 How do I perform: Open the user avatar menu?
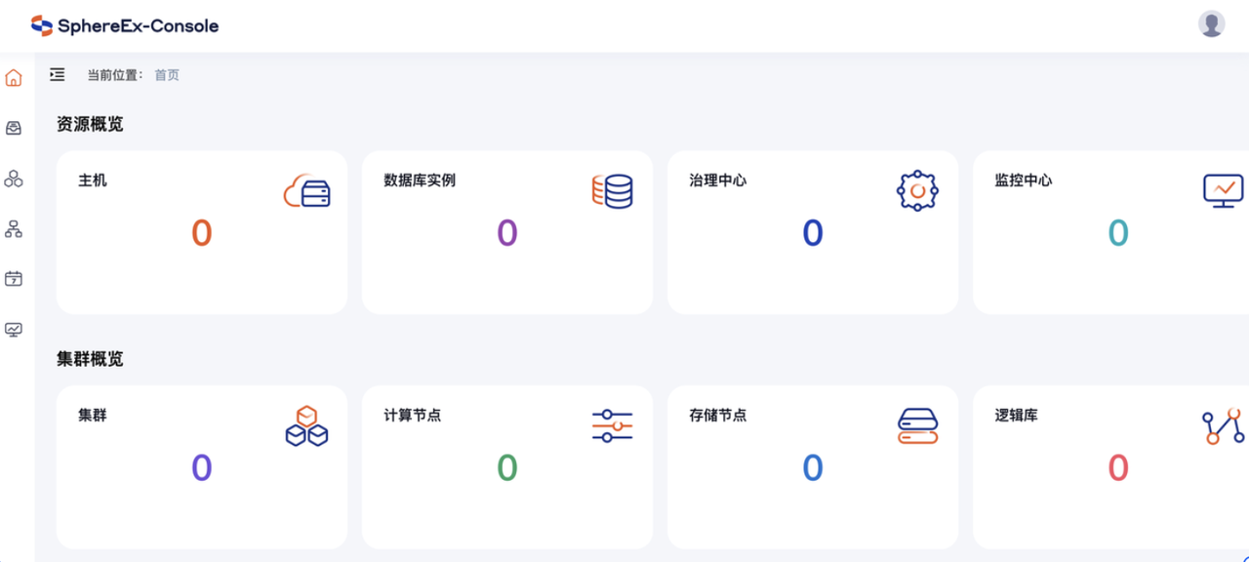click(x=1211, y=22)
